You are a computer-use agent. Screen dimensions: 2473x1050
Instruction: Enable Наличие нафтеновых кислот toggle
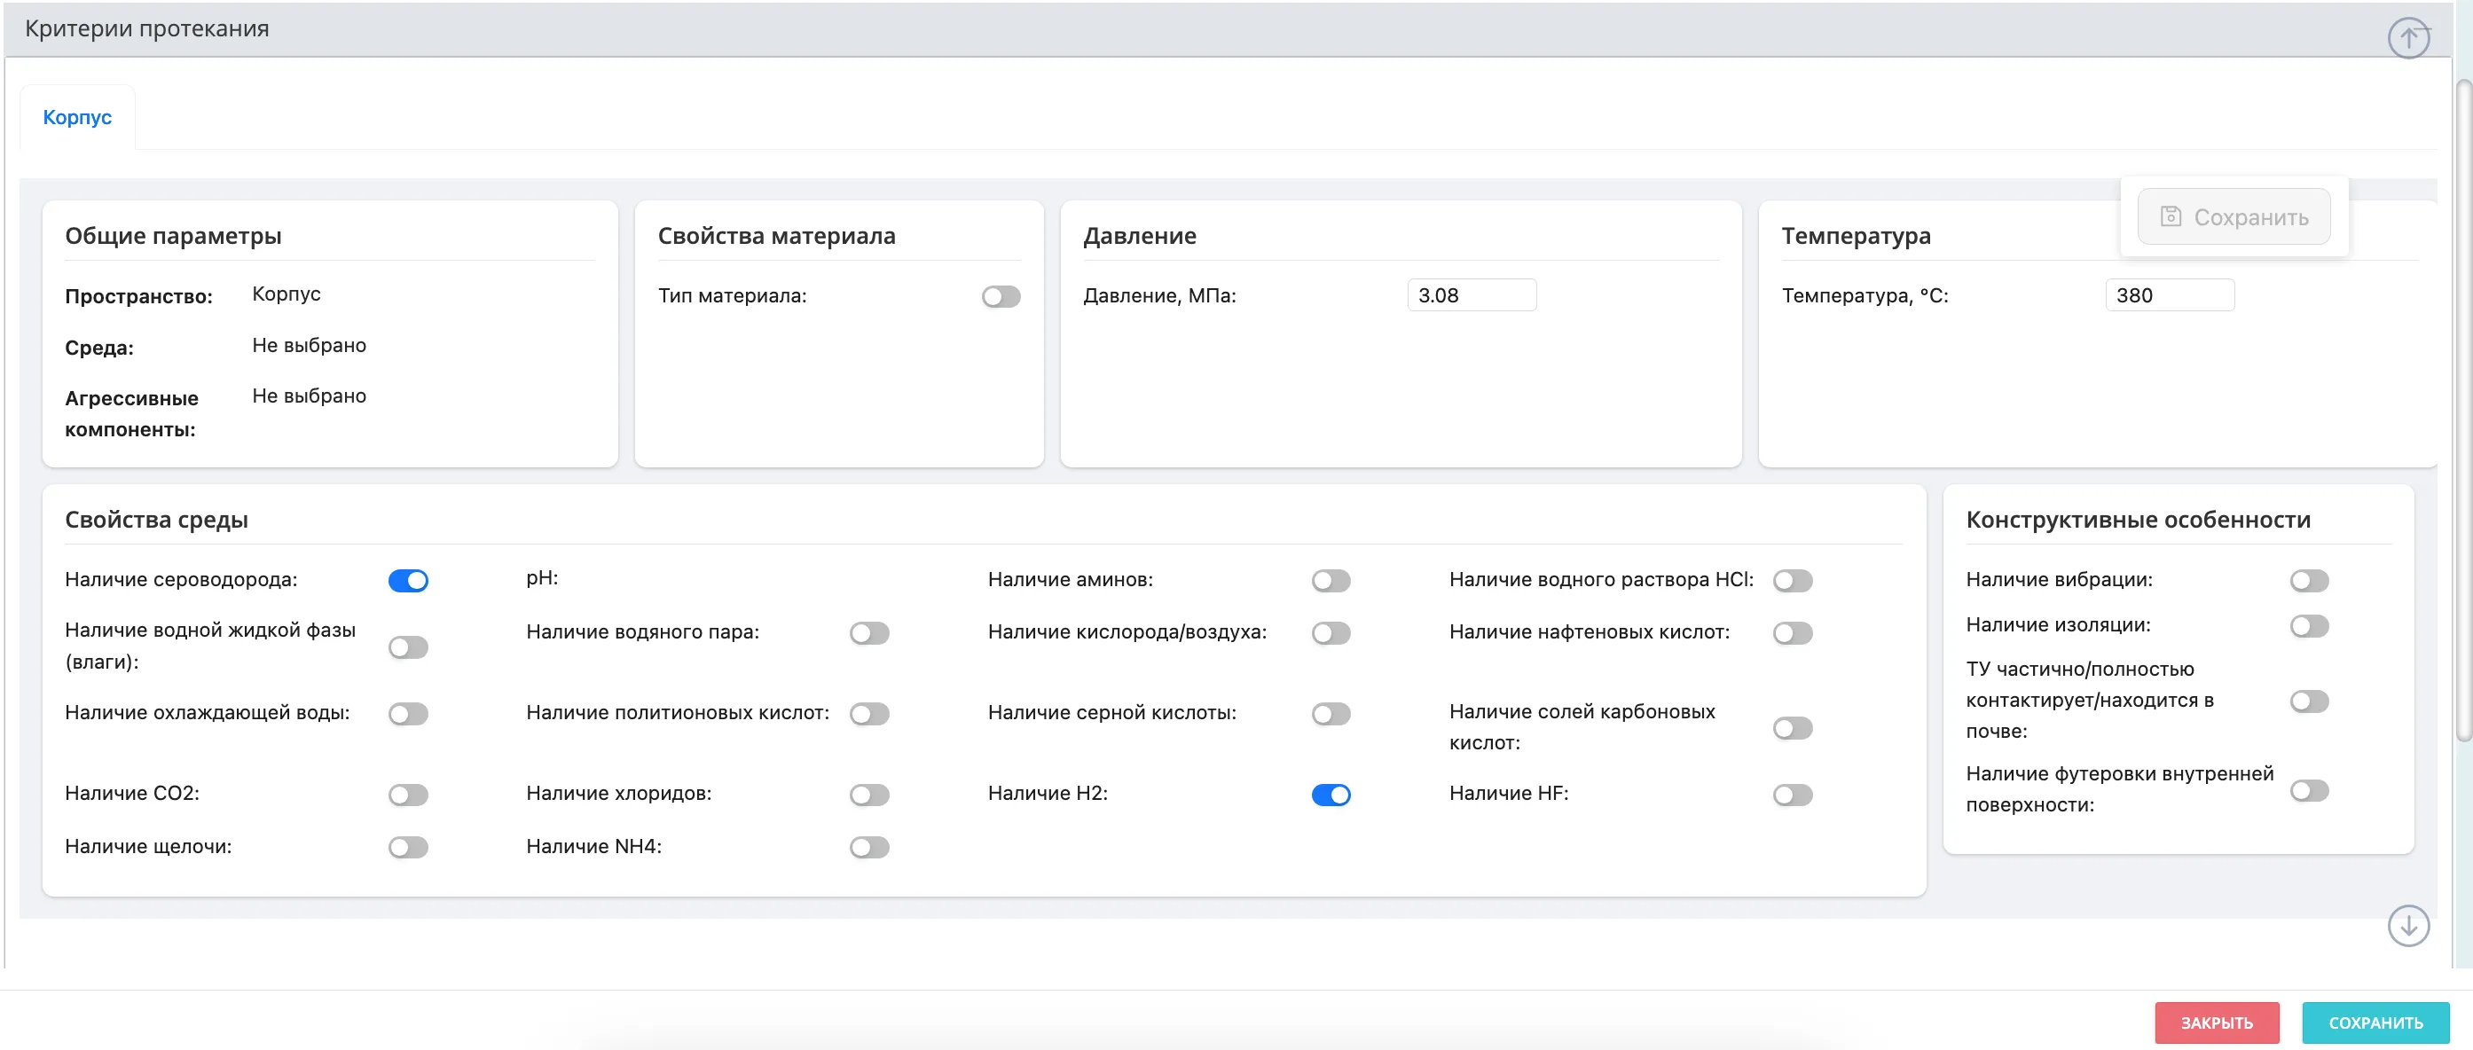pos(1793,633)
